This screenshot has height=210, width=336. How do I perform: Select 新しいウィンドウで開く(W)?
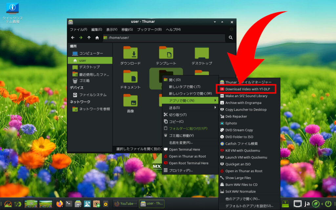coord(190,94)
